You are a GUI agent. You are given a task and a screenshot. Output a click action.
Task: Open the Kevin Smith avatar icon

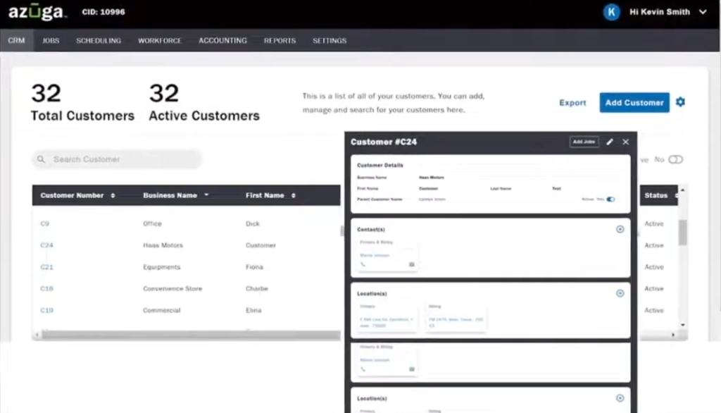[x=611, y=11]
